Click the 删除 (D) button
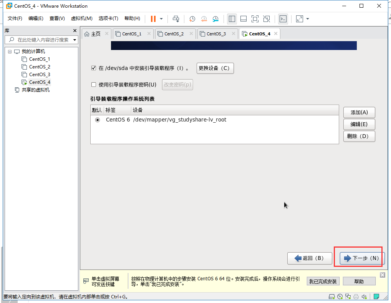The image size is (391, 303). click(x=359, y=136)
